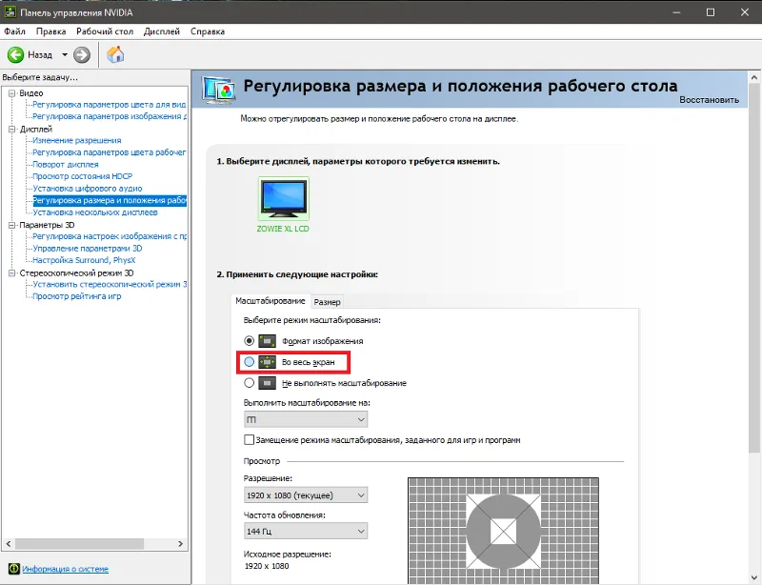Click the full-screen scaling mode icon

(267, 362)
